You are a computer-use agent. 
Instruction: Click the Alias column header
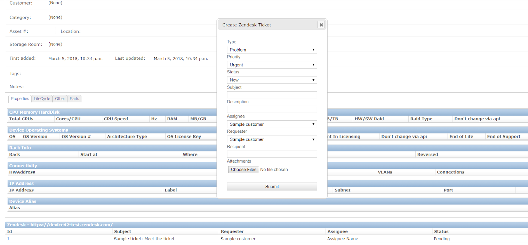[15, 208]
